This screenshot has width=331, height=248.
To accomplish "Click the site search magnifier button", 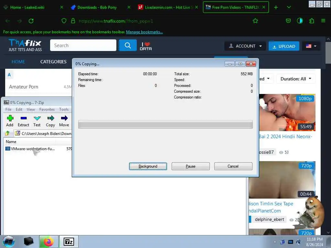I will [x=128, y=45].
